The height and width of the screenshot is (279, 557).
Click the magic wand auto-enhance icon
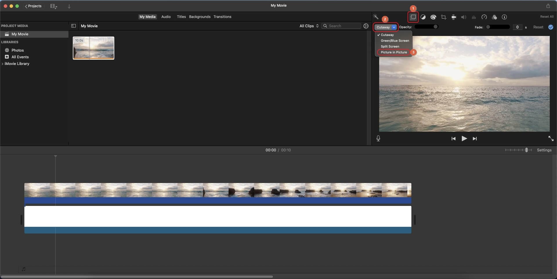tap(376, 17)
